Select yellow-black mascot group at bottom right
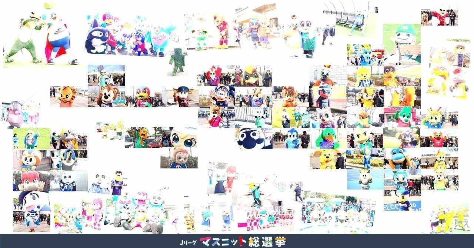This screenshot has height=248, width=474. tap(448, 218)
